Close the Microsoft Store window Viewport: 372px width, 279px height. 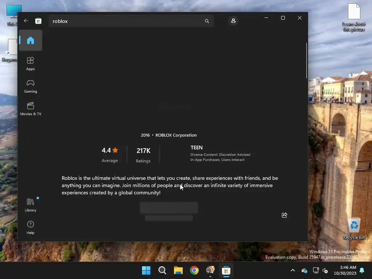[x=300, y=18]
